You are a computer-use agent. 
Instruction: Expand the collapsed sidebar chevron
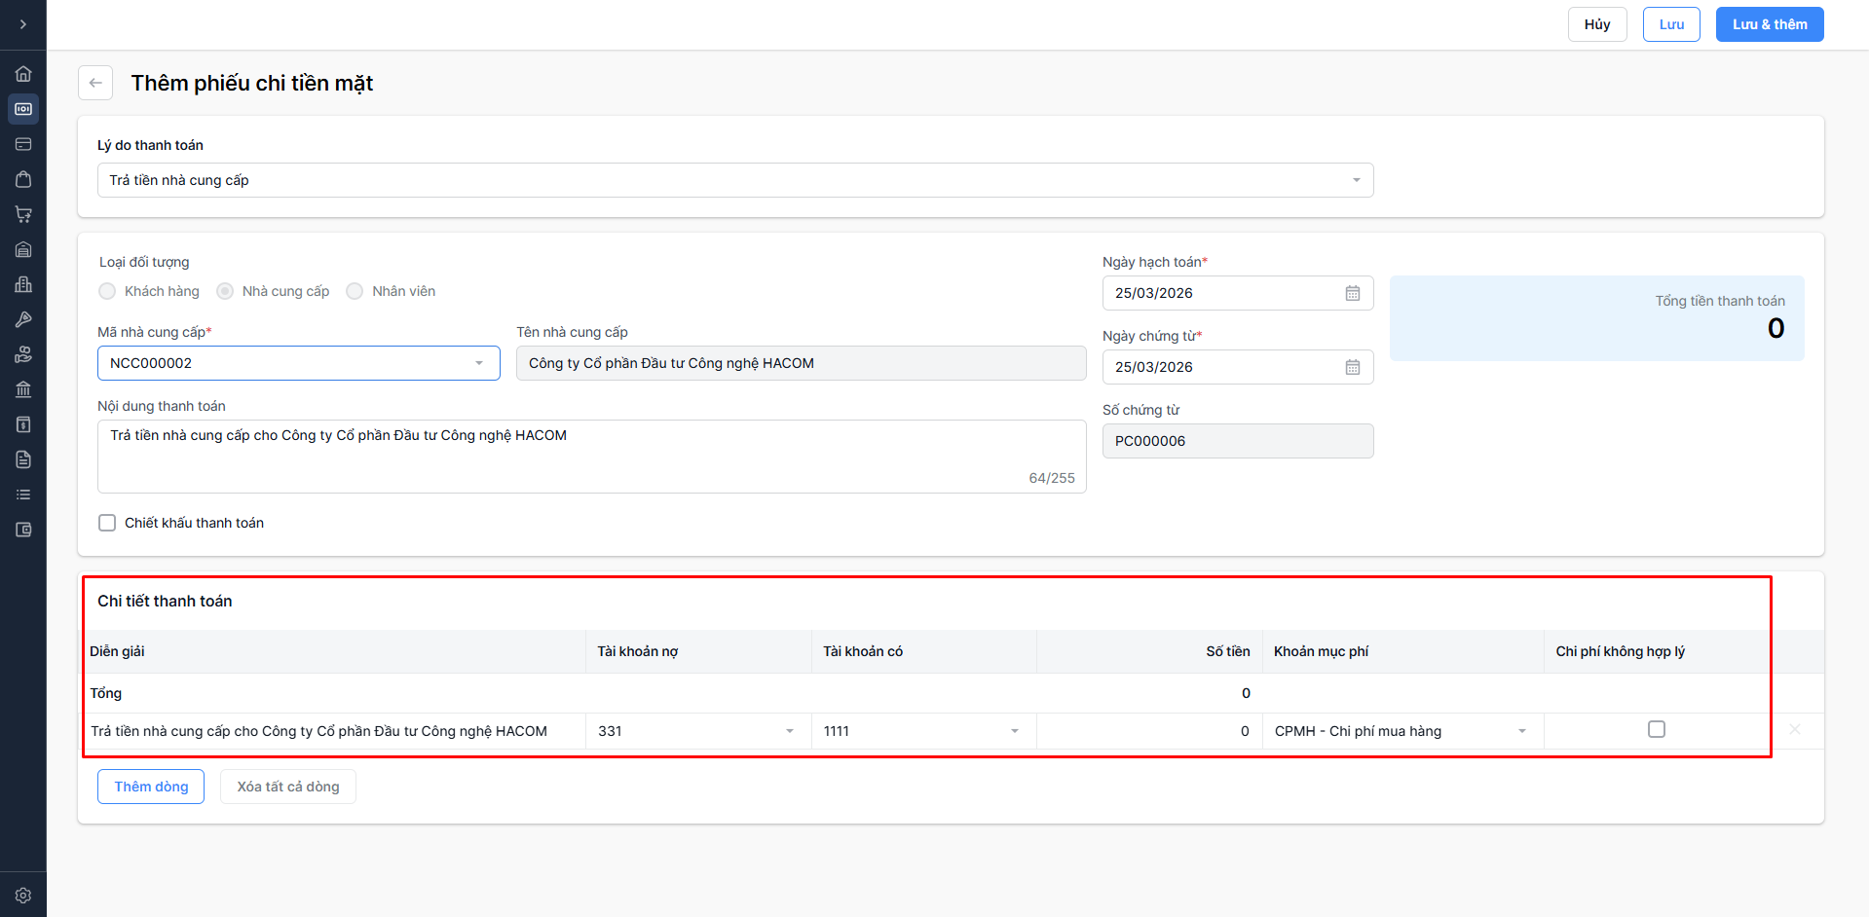point(23,24)
